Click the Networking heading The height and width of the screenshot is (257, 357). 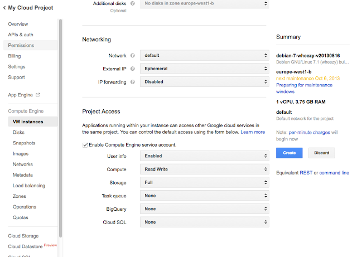pos(97,40)
